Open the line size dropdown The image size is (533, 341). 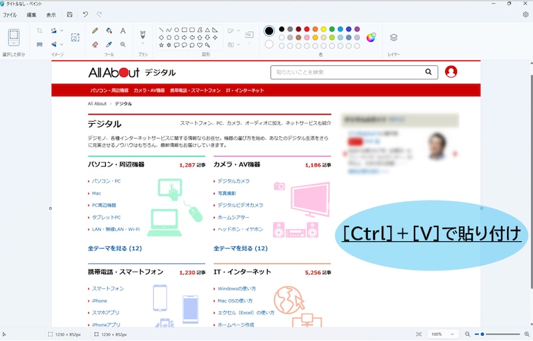click(249, 43)
